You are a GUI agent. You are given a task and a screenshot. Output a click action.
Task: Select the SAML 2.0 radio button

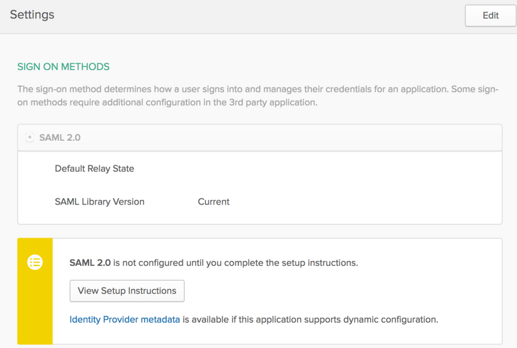tap(29, 138)
